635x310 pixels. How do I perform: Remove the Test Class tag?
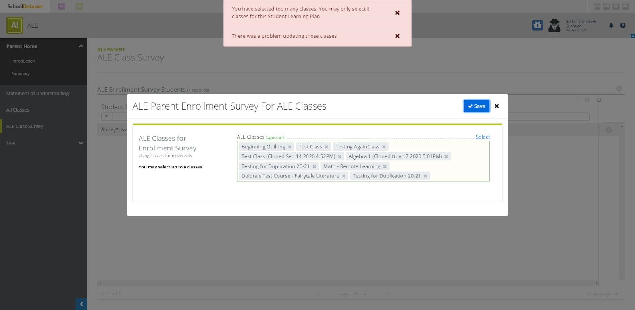tap(327, 147)
